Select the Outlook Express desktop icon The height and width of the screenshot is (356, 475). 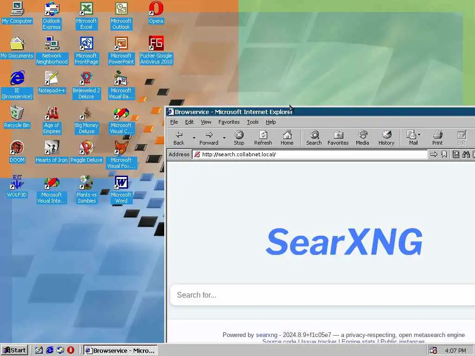point(51,16)
